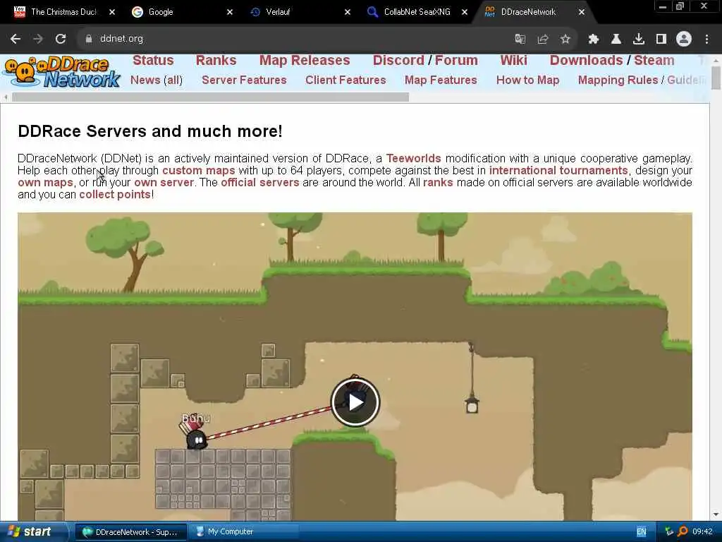Switch to the CollabNet SearXNG tab
Image resolution: width=722 pixels, height=542 pixels.
pos(417,12)
